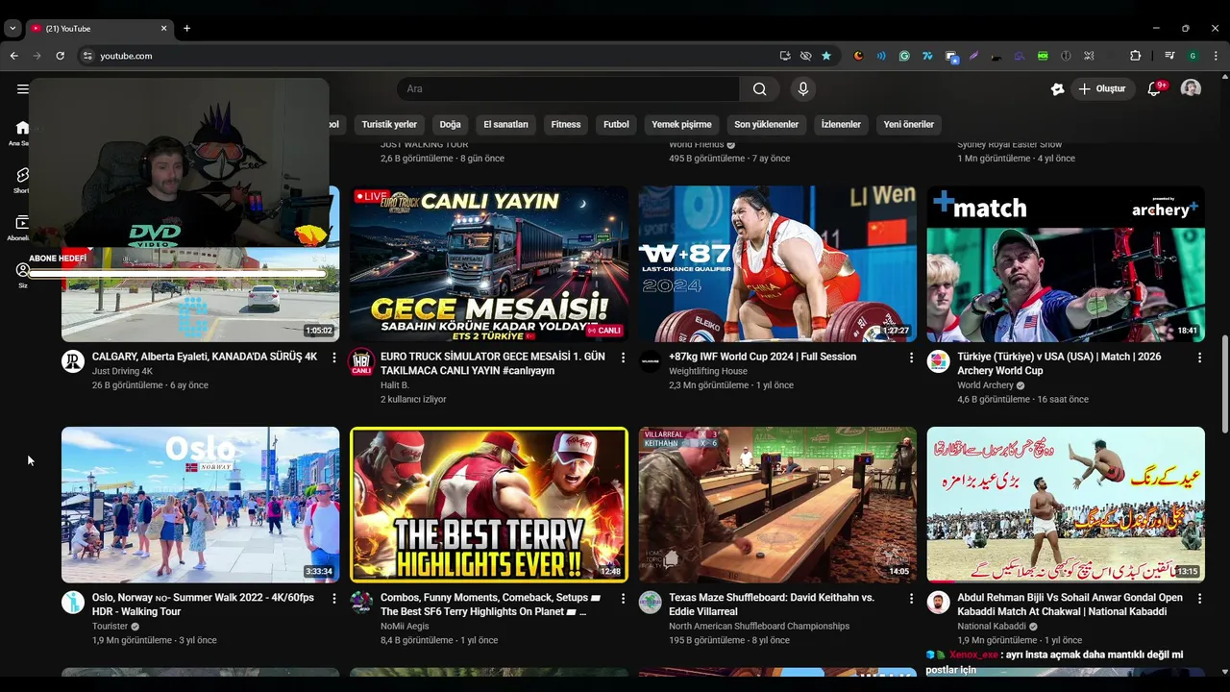Image resolution: width=1230 pixels, height=692 pixels.
Task: Click the install-app icon in the address bar
Action: (x=785, y=56)
